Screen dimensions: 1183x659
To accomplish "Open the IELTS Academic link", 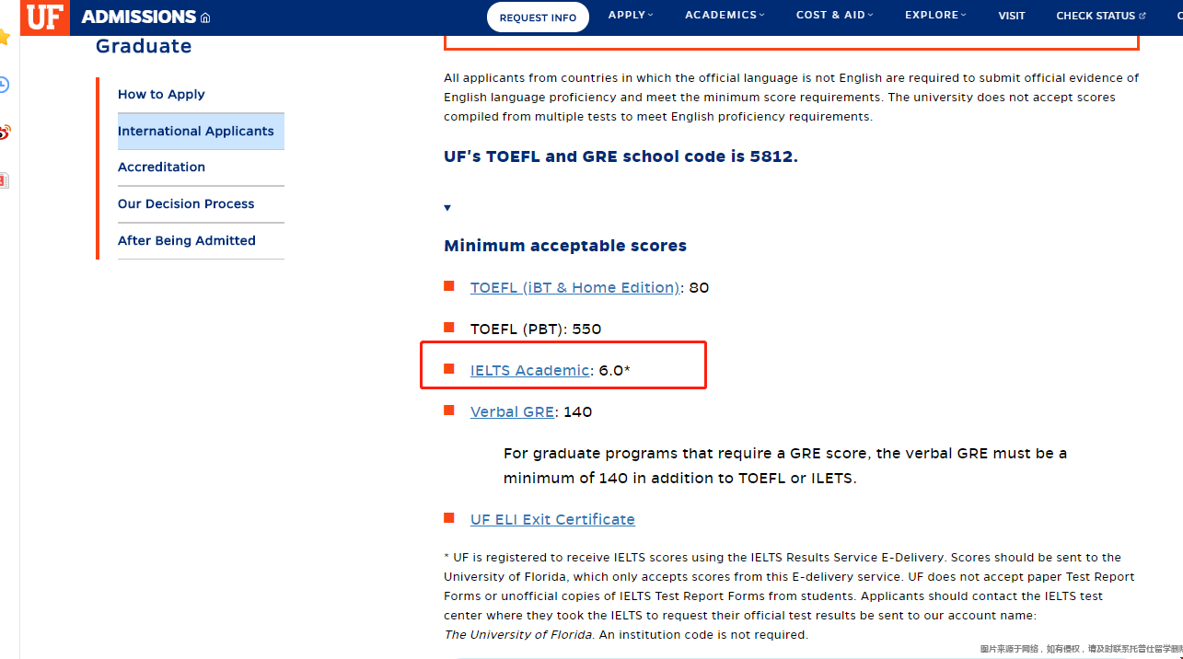I will 530,370.
